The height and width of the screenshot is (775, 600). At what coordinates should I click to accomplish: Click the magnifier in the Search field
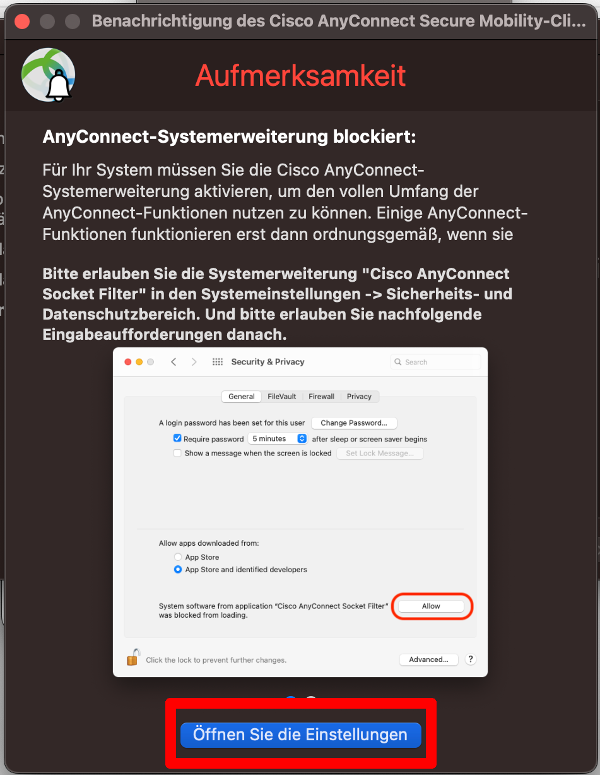[398, 361]
